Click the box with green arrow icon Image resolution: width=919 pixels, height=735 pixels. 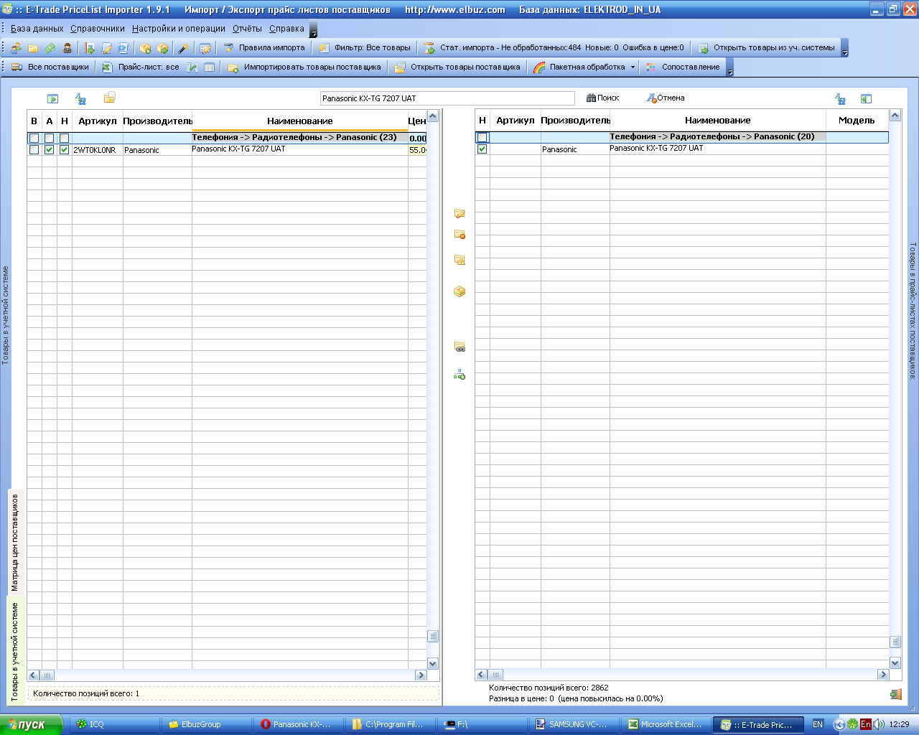(162, 48)
